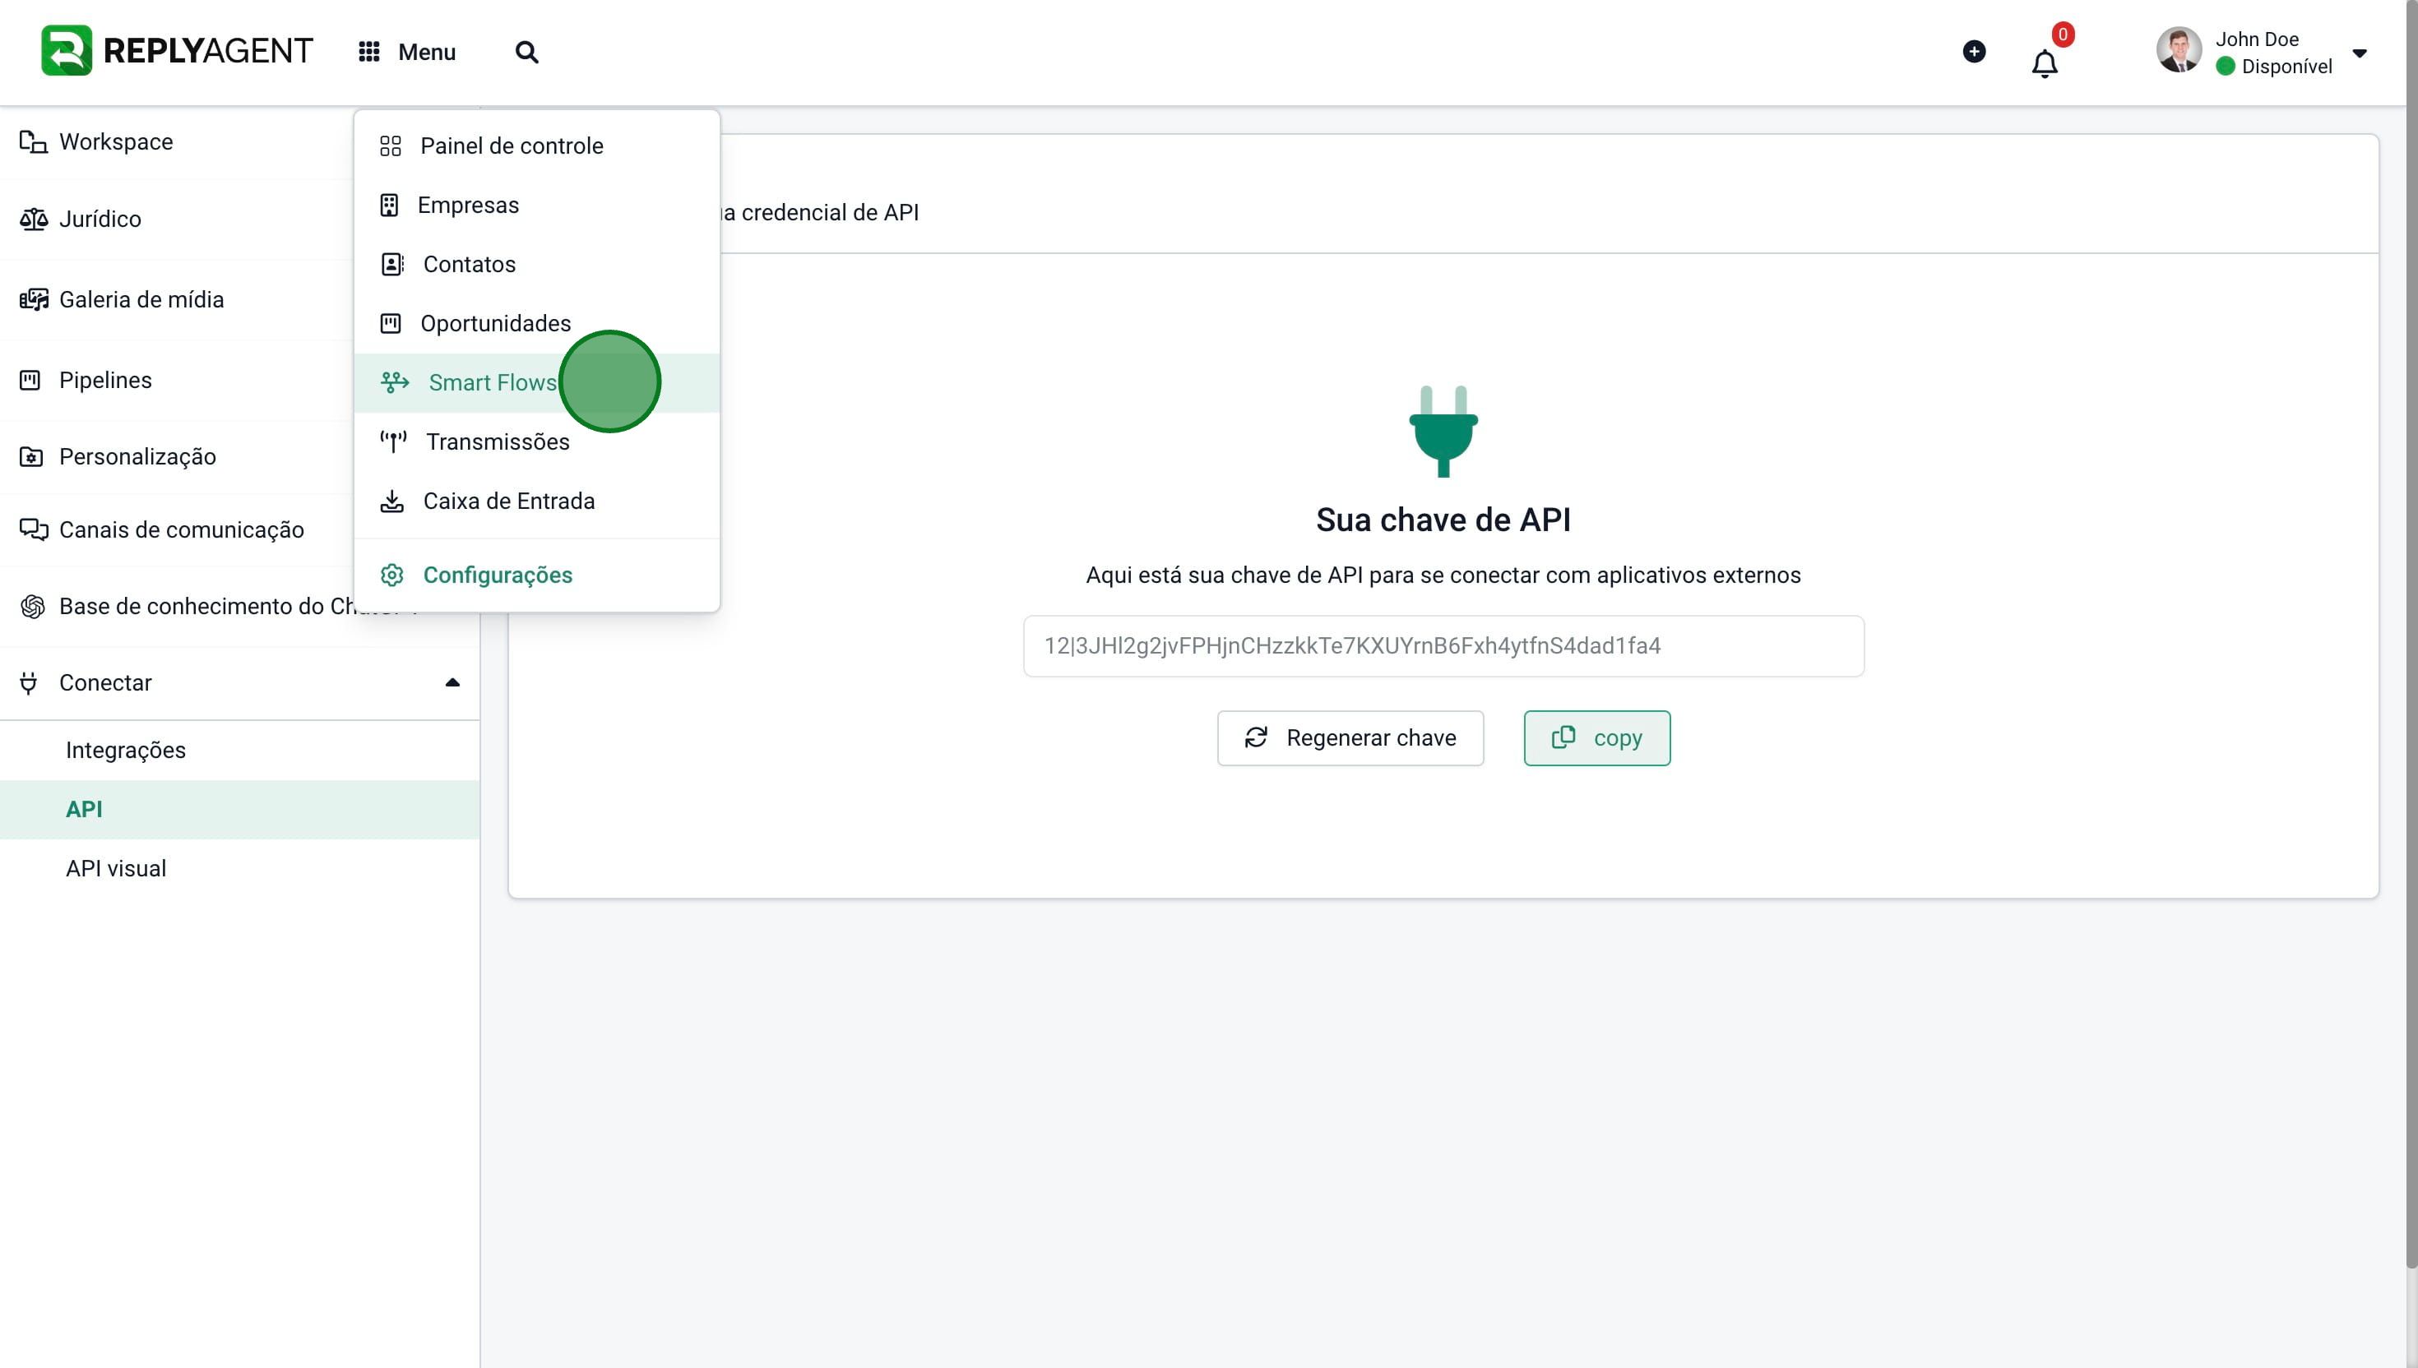This screenshot has width=2418, height=1368.
Task: Click the Painel de controle icon
Action: (x=390, y=146)
